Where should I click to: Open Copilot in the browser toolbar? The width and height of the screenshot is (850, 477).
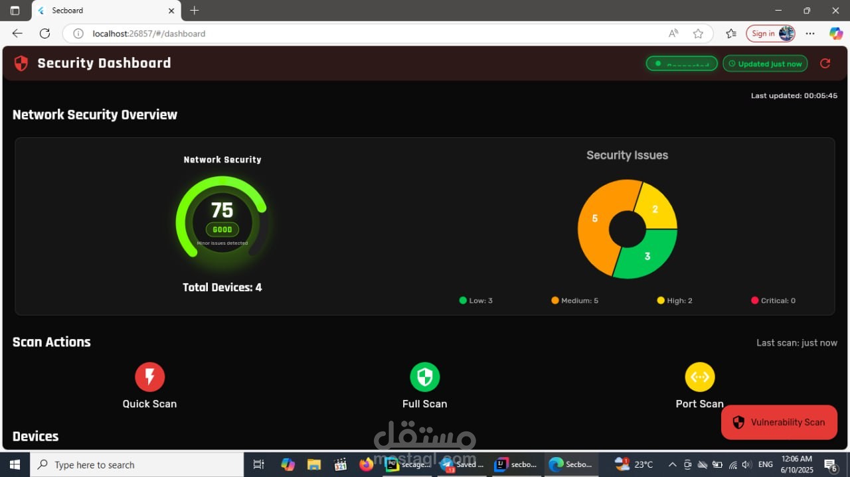coord(836,33)
